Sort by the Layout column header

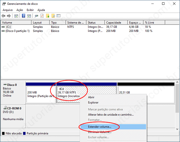coord(40,23)
